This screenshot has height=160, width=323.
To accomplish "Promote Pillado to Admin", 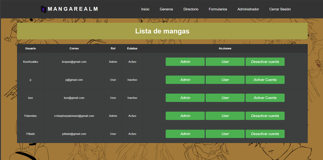I will pyautogui.click(x=185, y=134).
